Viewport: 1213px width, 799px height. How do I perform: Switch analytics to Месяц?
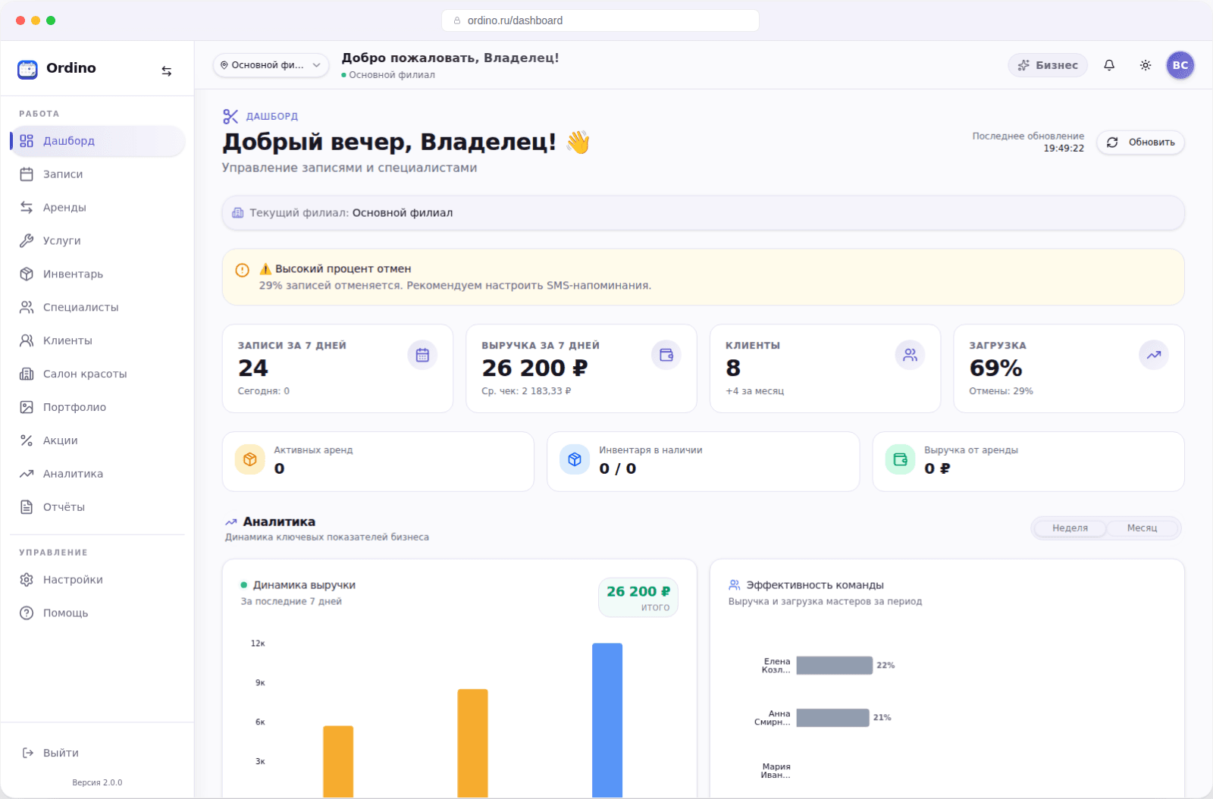coord(1142,528)
